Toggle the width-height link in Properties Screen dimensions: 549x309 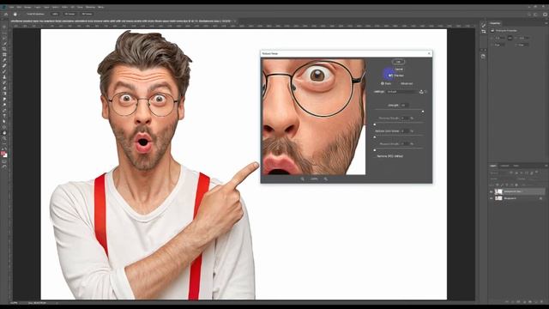(510, 38)
